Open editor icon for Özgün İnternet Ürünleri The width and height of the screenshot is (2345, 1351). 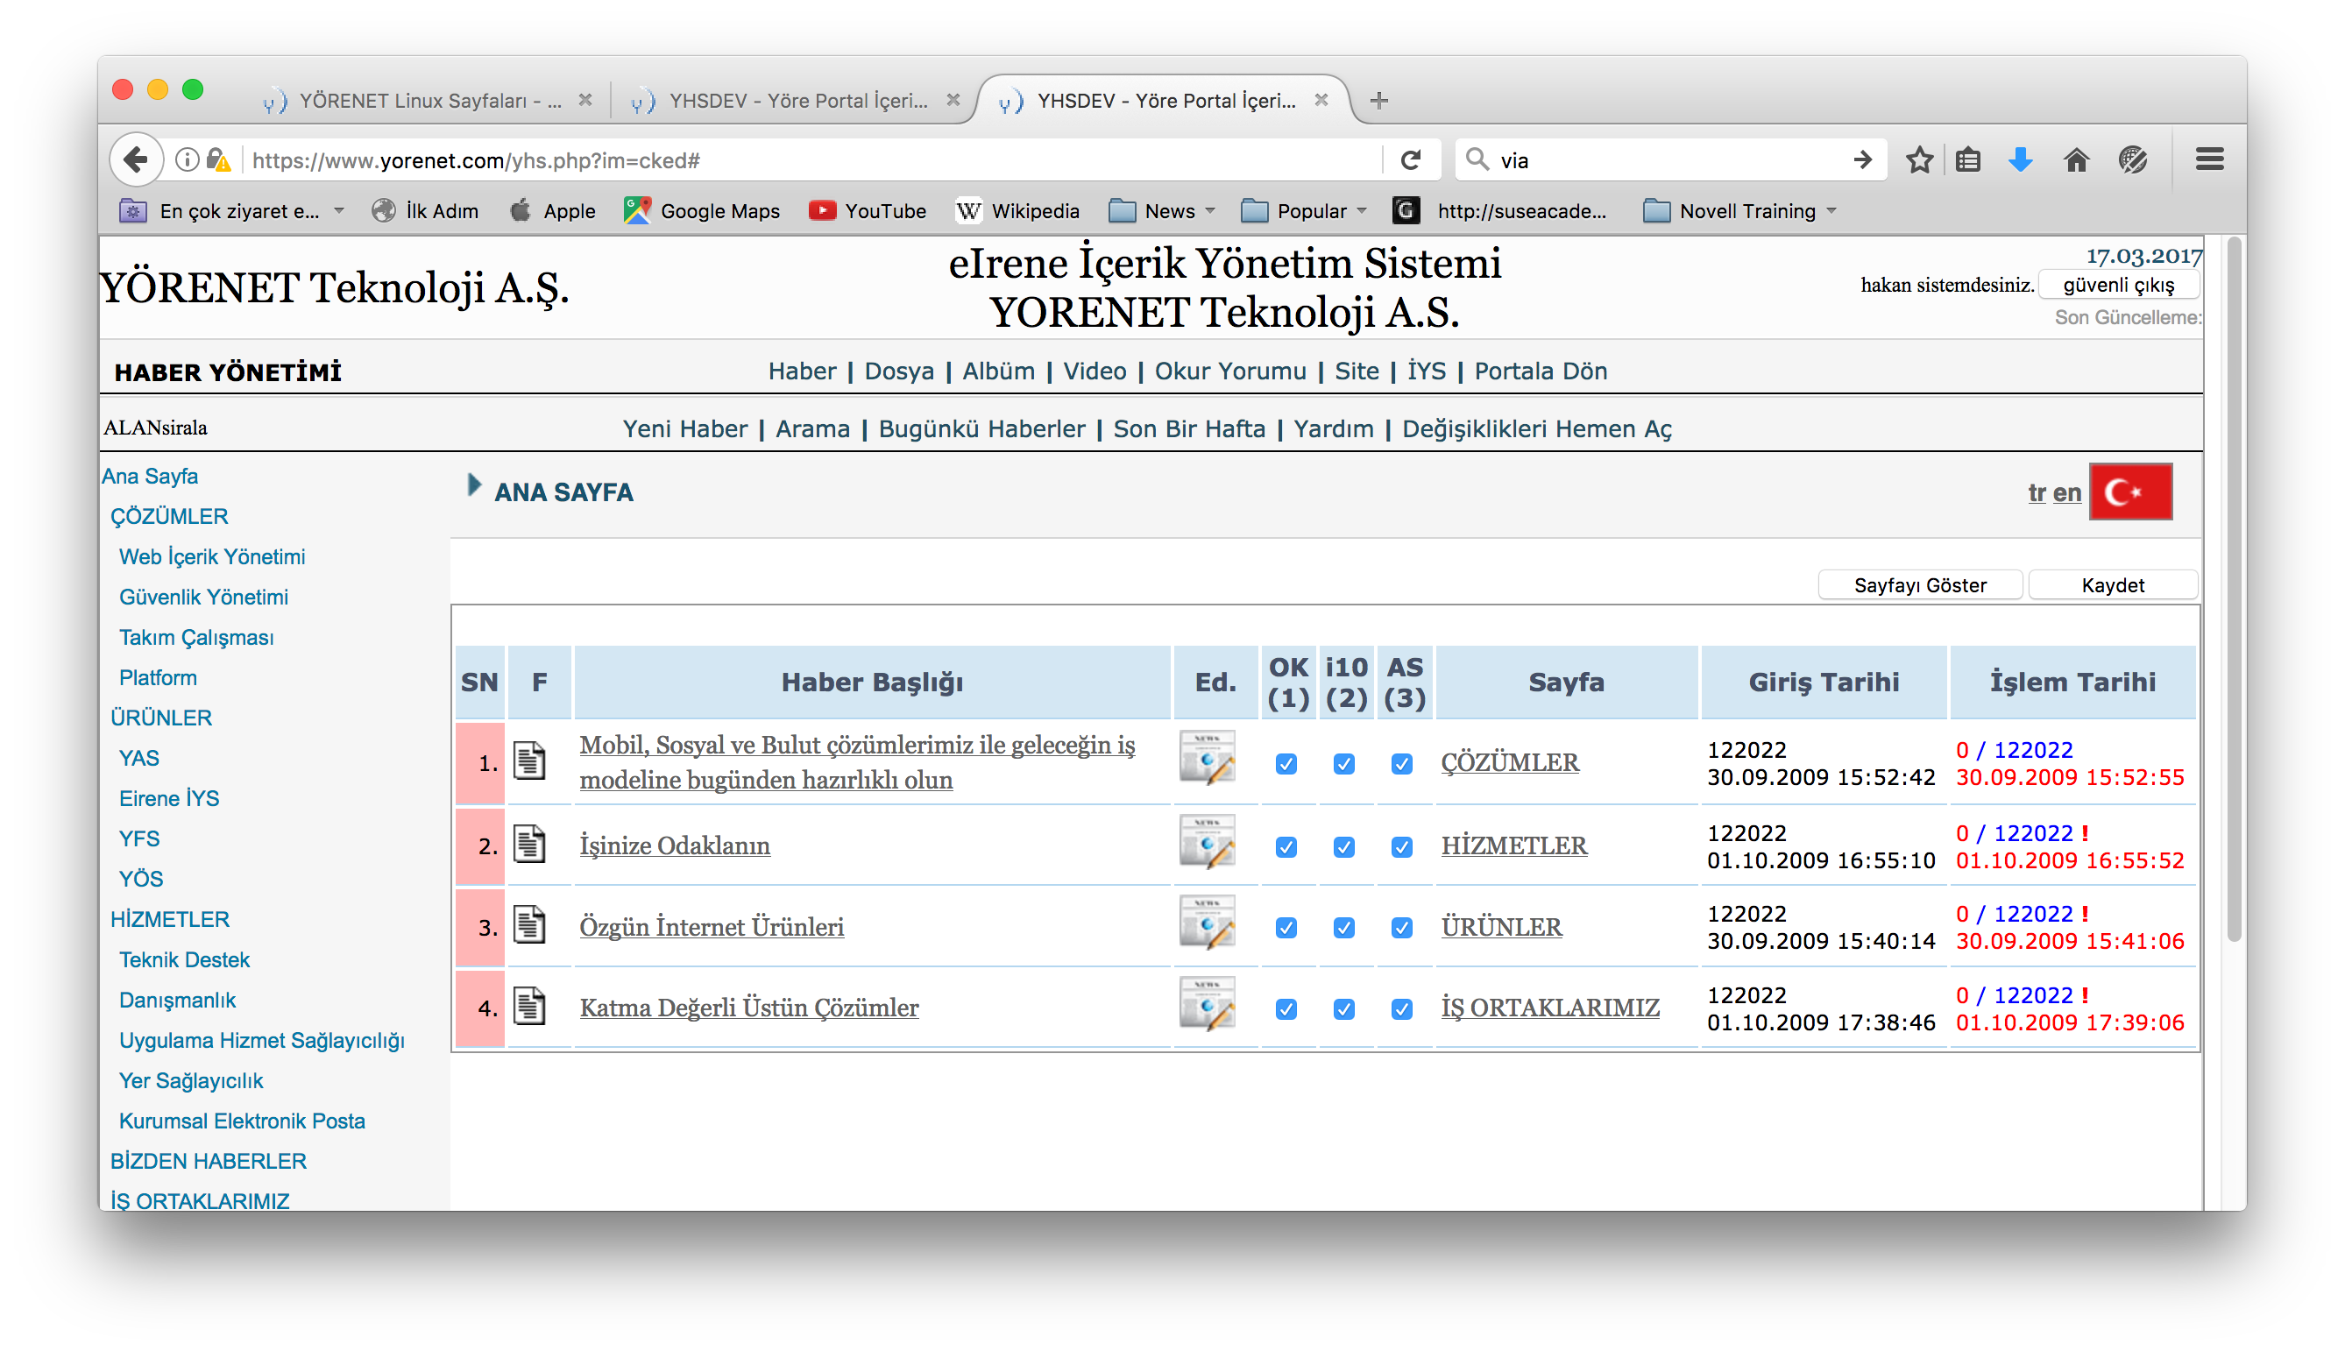pos(1207,923)
